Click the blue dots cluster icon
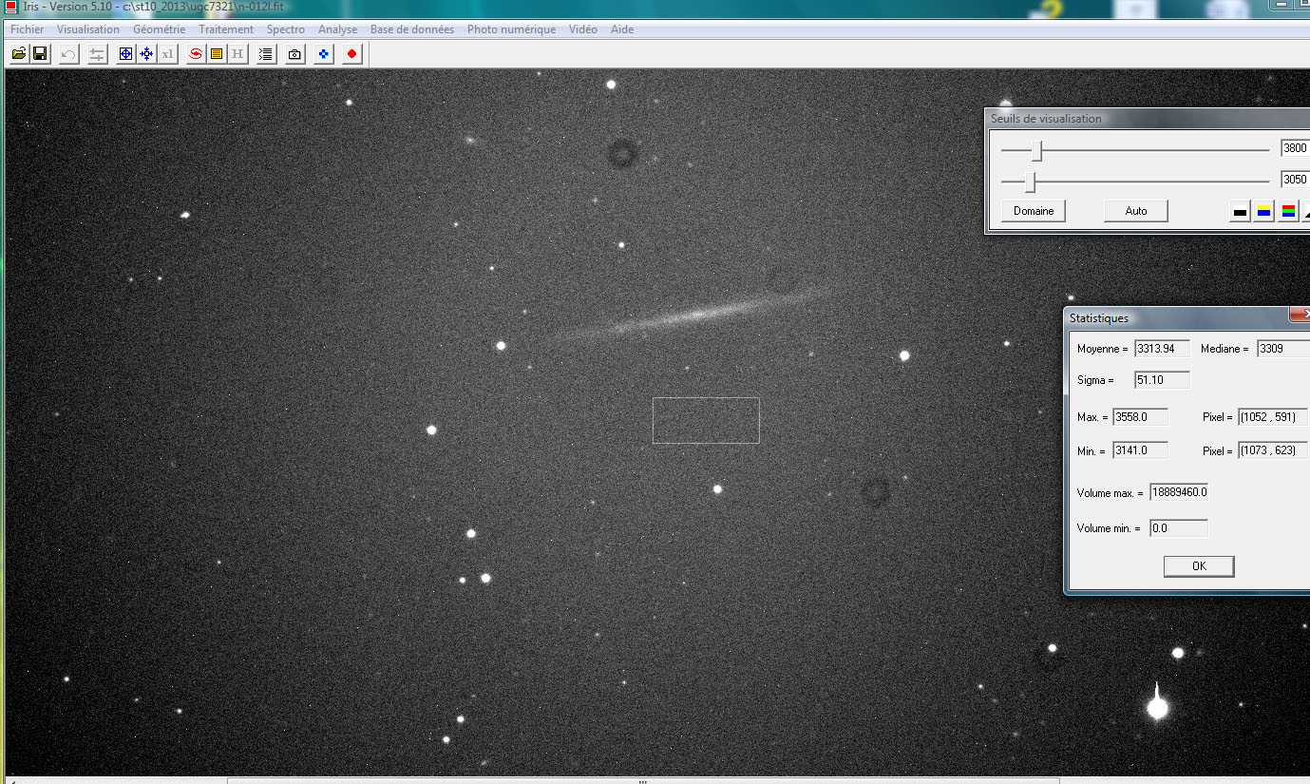 pos(324,54)
